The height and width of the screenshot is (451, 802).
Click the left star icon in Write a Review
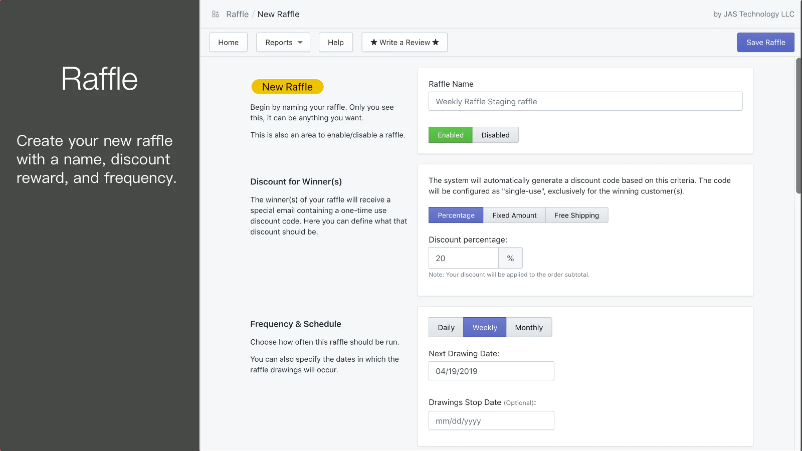pos(374,43)
